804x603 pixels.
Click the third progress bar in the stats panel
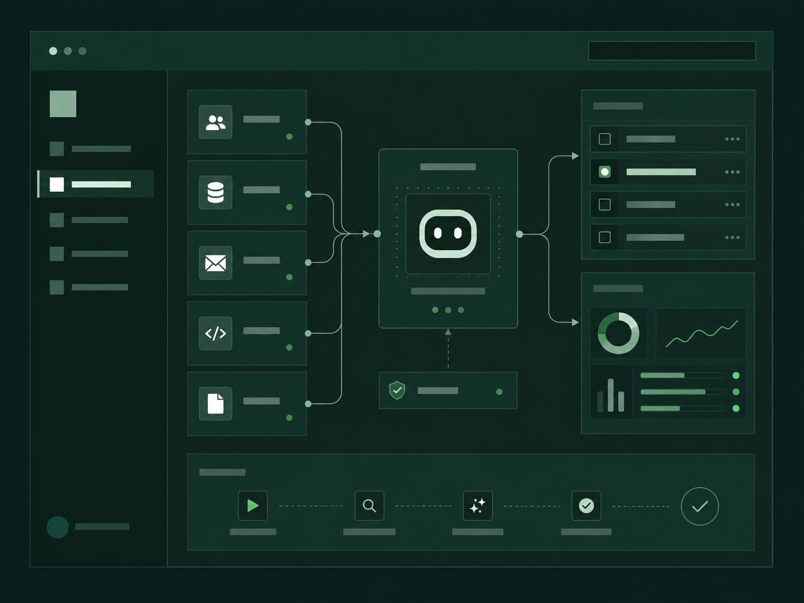pyautogui.click(x=682, y=408)
